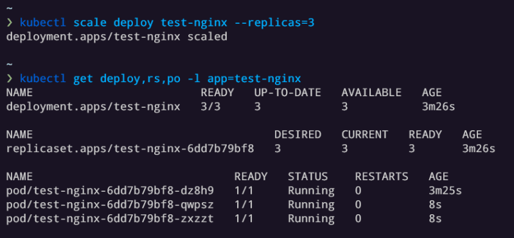Click the STATUS column header
Screen dimensions: 514x238
coord(308,177)
